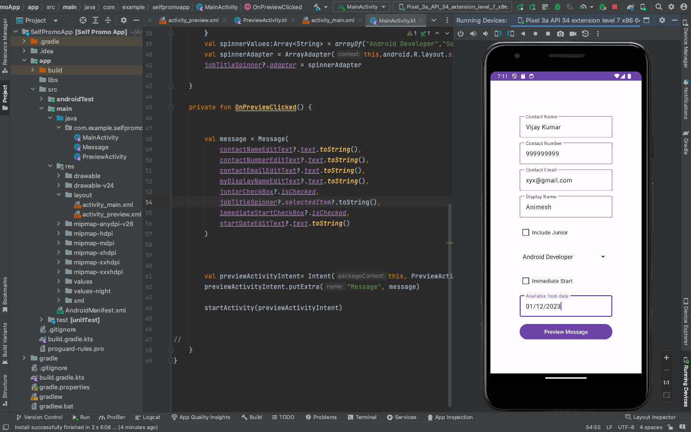Viewport: 691px width, 432px height.
Task: Open Terminal tool window
Action: tap(362, 417)
